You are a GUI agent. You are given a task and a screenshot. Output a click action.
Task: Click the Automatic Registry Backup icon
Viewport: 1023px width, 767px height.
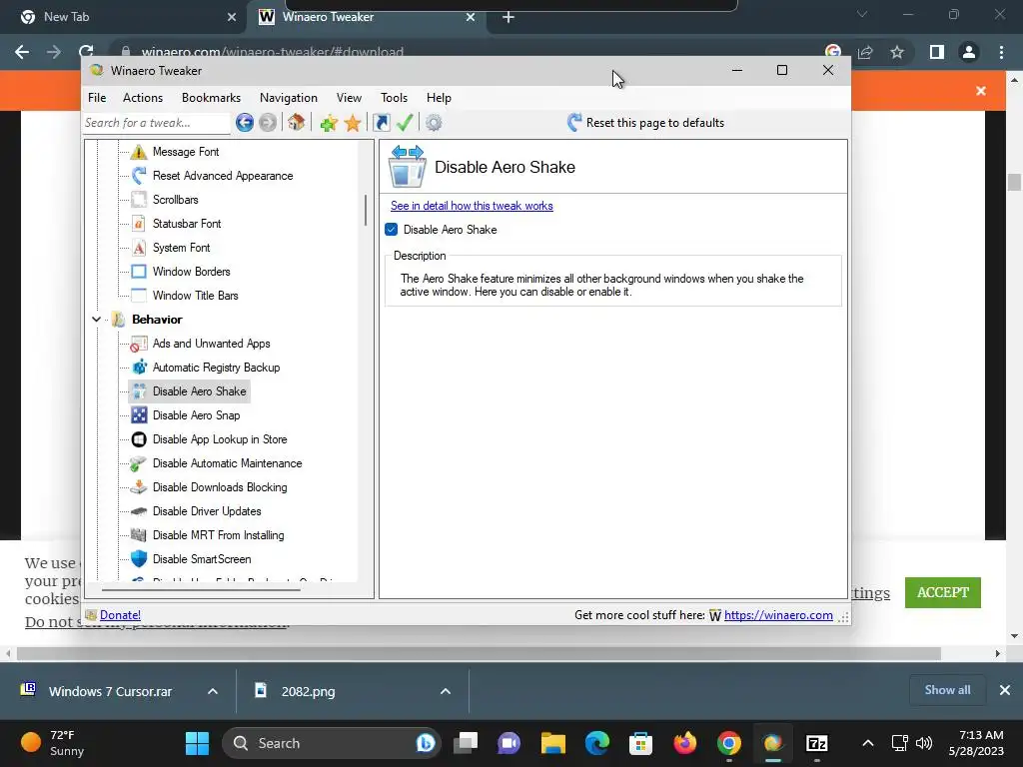(138, 368)
